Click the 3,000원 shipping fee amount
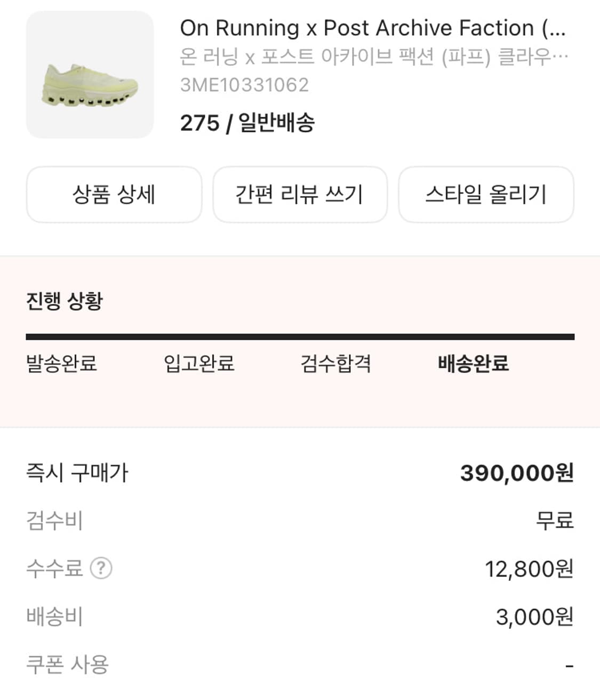This screenshot has height=694, width=600. click(534, 617)
